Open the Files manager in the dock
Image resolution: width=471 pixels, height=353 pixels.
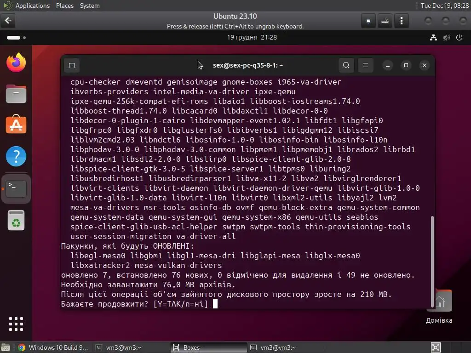point(16,94)
